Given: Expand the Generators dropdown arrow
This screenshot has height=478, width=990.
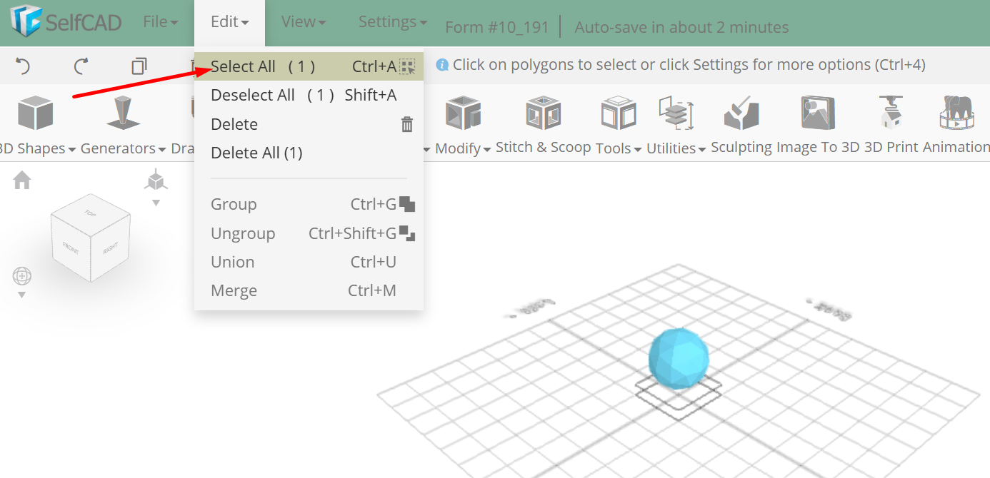Looking at the screenshot, I should [x=162, y=149].
